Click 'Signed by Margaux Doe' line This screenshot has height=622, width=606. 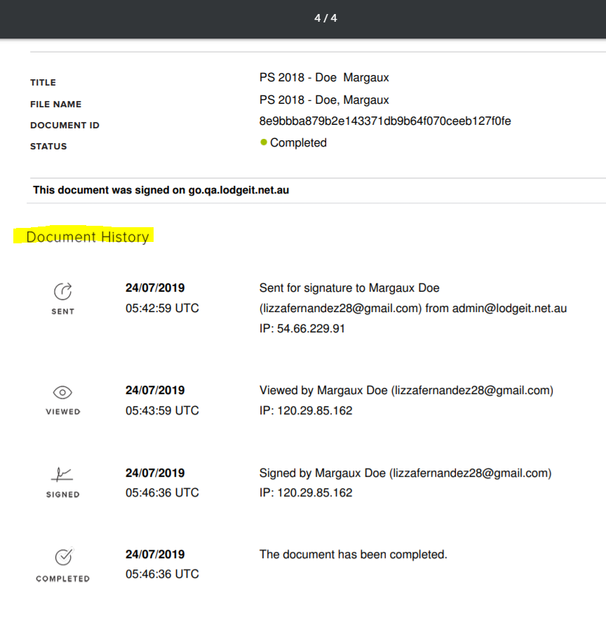(x=405, y=473)
